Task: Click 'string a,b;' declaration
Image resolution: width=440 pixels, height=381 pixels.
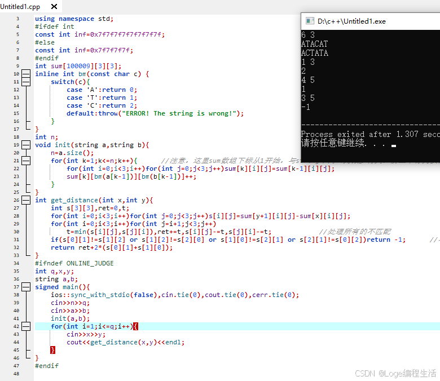Action: pyautogui.click(x=56, y=279)
